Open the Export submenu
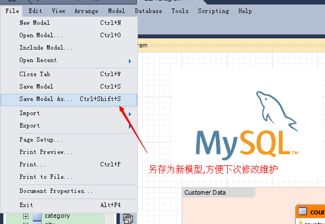Viewport: 325px width, 224px height. coord(69,126)
